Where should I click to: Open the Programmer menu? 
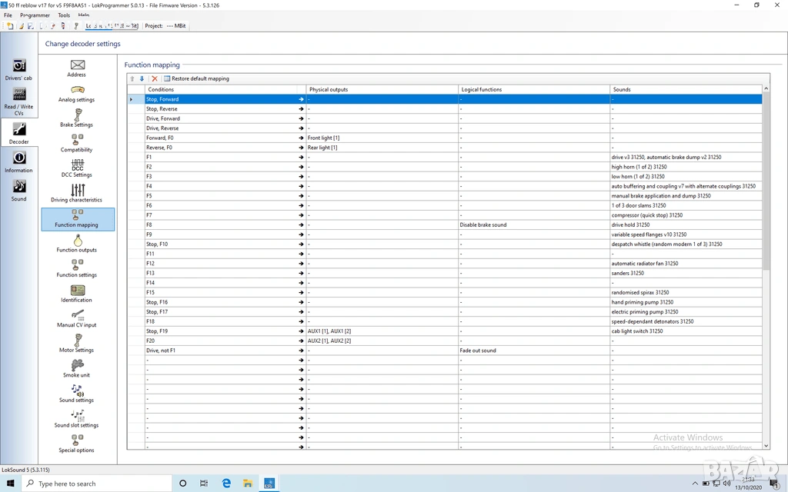click(x=35, y=15)
